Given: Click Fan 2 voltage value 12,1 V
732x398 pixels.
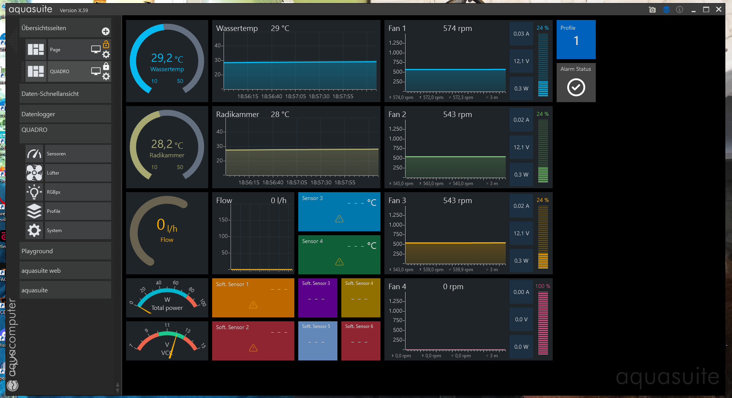Looking at the screenshot, I should coord(521,147).
